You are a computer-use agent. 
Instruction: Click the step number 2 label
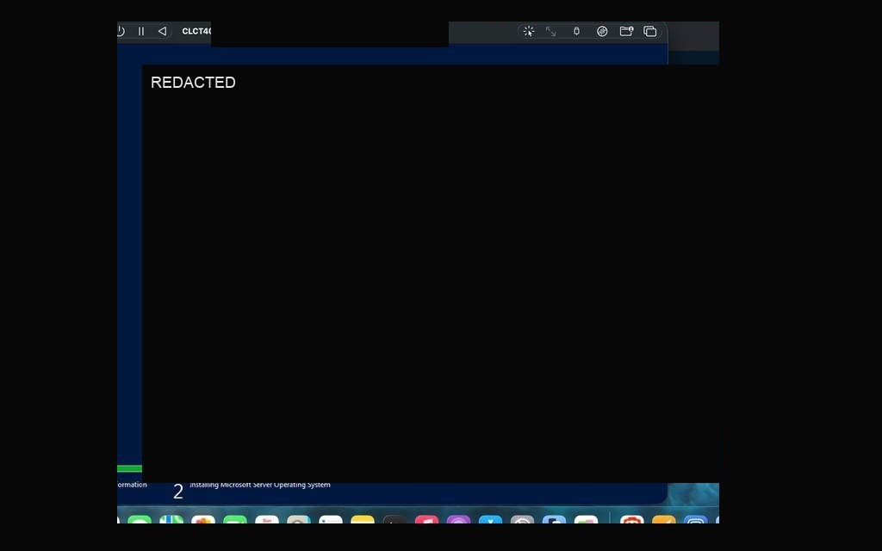(x=178, y=492)
